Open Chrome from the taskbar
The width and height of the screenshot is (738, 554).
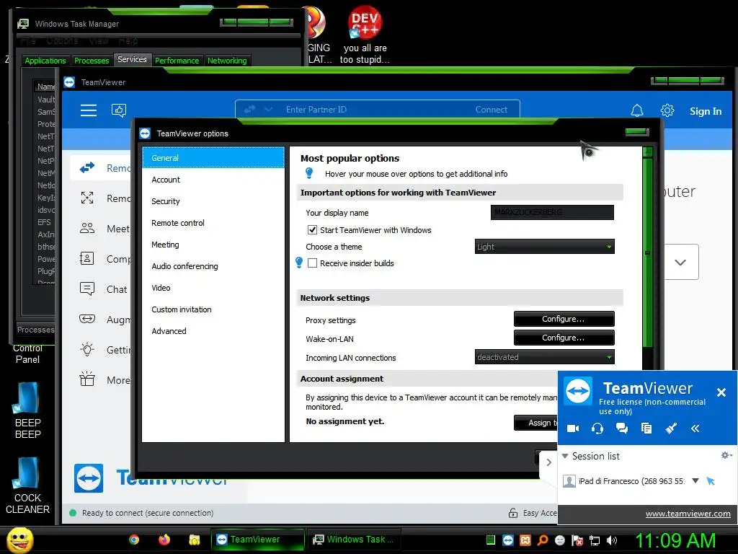point(134,540)
